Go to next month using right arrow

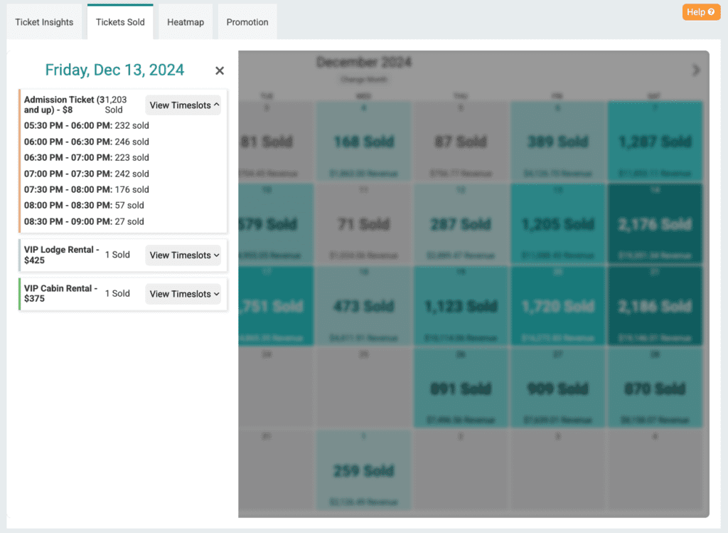tap(696, 70)
